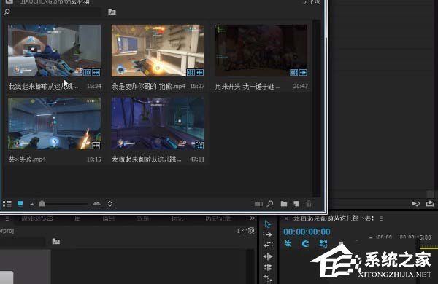Screen dimensions: 438x284
Task: Select the clip thumbnail with duration 15:24
Action: point(55,50)
